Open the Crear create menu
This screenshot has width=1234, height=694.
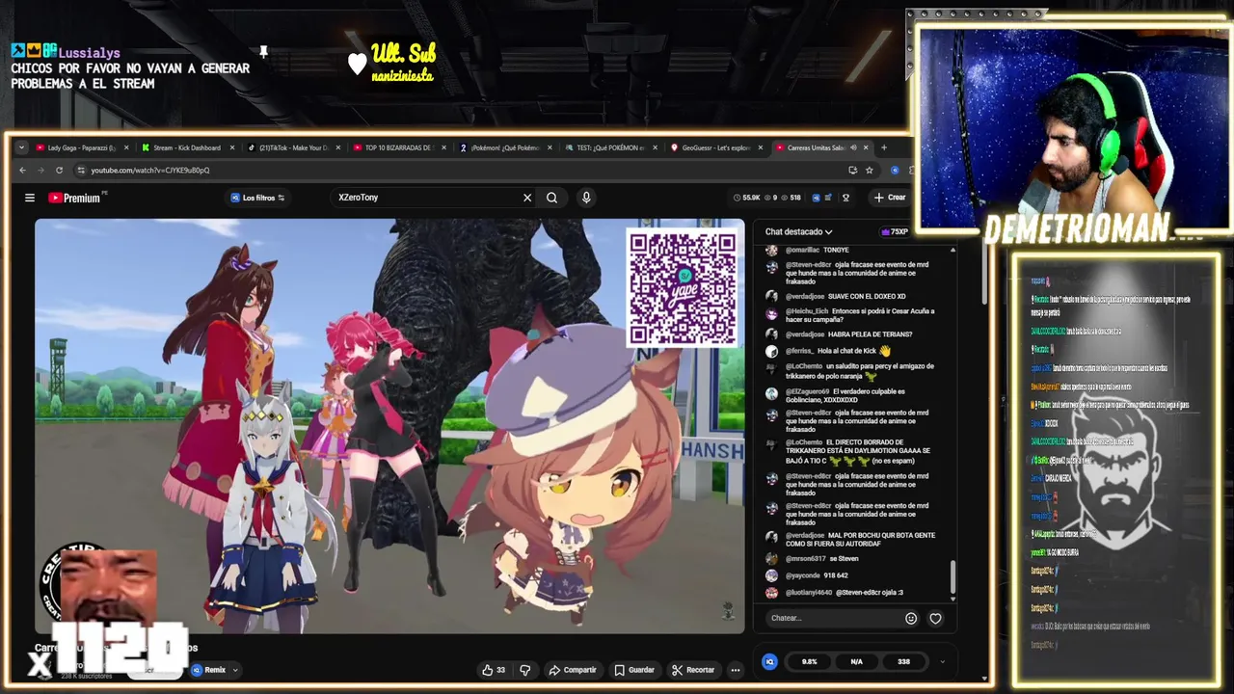890,198
